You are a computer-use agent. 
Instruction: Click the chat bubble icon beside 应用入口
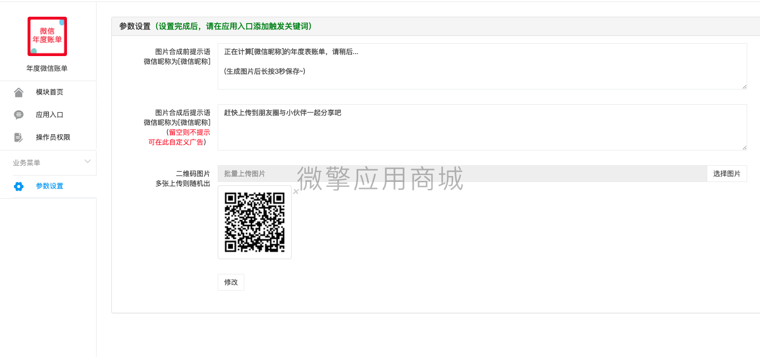pos(19,115)
